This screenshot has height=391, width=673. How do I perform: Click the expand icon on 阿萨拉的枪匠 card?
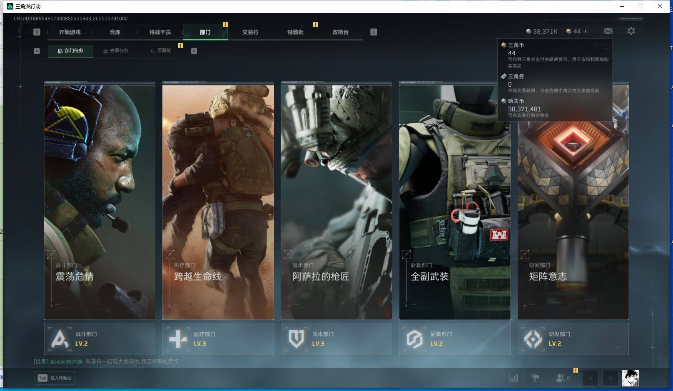pos(288,254)
